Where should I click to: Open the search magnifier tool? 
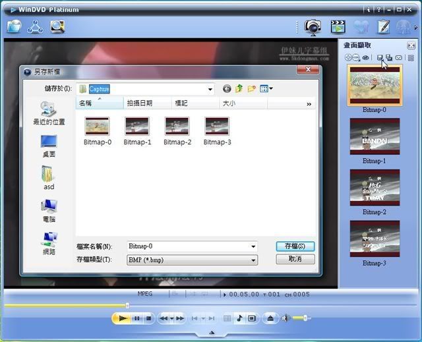57,26
